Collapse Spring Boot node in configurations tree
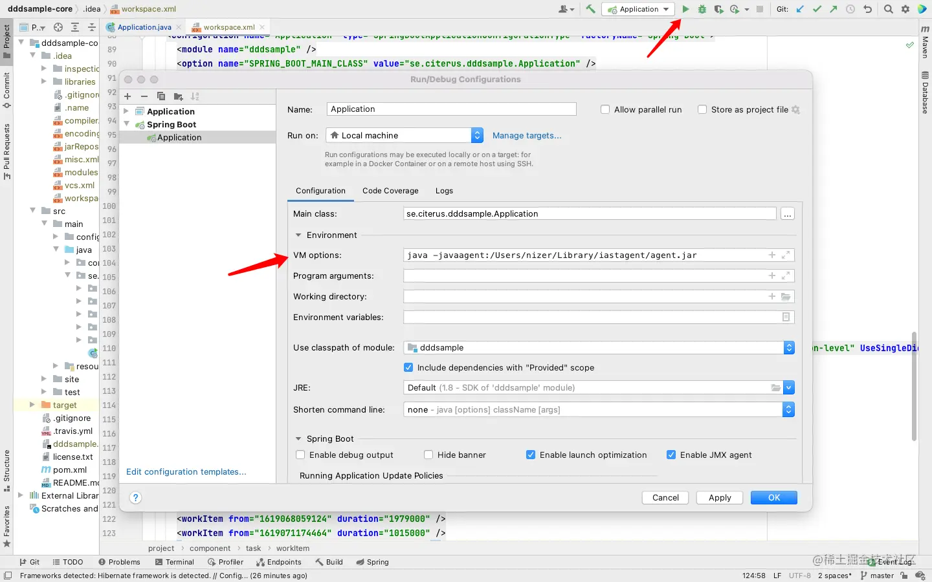This screenshot has height=582, width=932. pyautogui.click(x=127, y=124)
